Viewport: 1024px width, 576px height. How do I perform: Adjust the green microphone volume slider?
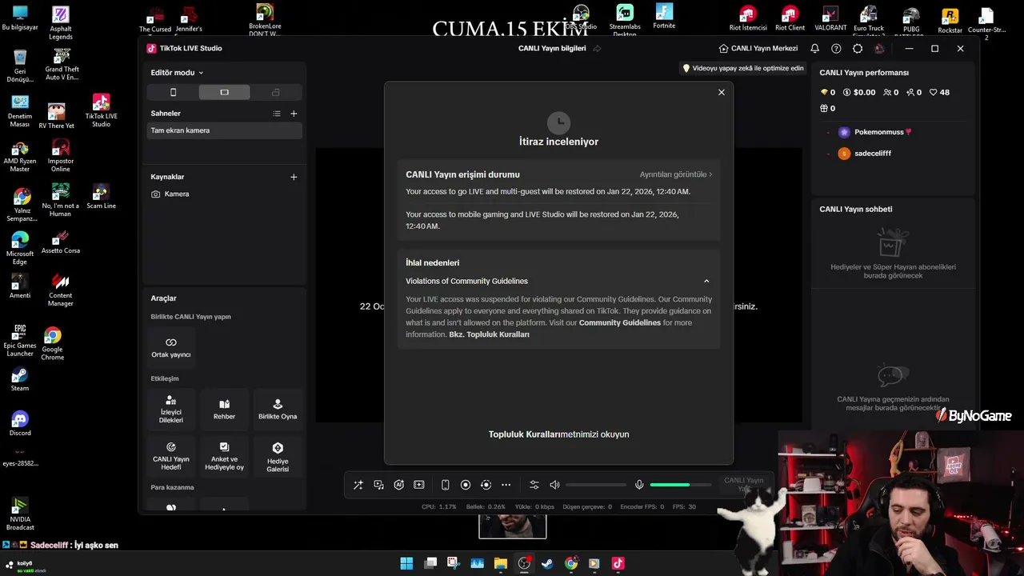681,485
